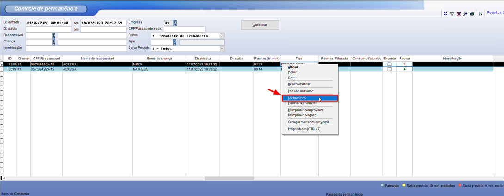
Task: Click the grid horizontal scrollbar thumb
Action: tap(229, 178)
